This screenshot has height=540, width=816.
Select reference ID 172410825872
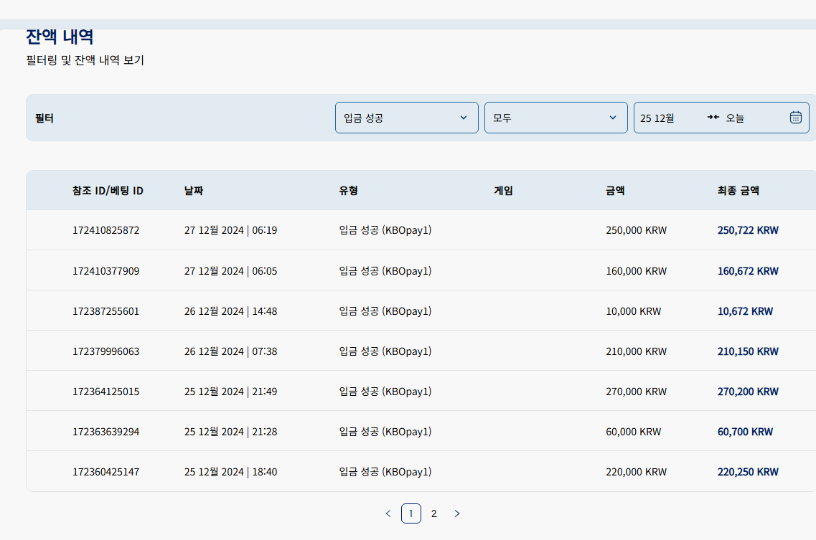coord(106,230)
